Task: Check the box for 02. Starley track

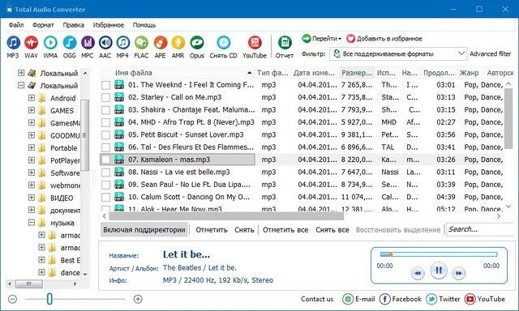Action: click(x=105, y=97)
